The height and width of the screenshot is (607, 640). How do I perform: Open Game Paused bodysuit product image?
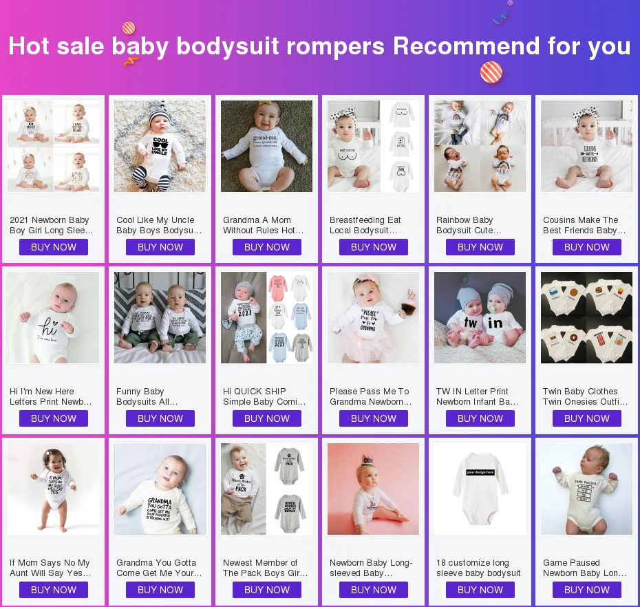586,489
